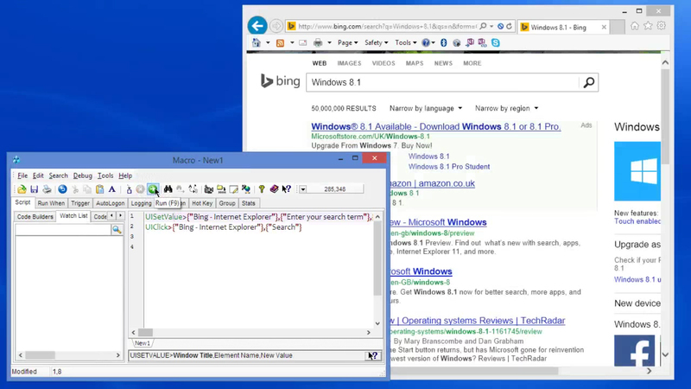Image resolution: width=691 pixels, height=389 pixels.
Task: Open a script with the folder icon
Action: point(22,189)
